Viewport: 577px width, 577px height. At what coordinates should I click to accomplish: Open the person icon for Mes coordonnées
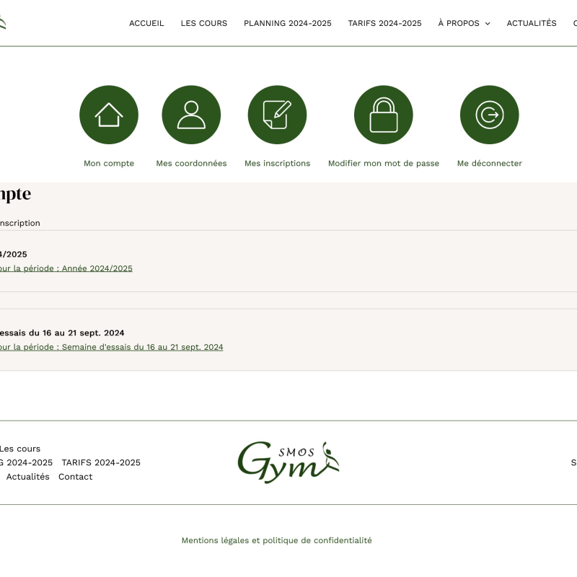pos(191,115)
